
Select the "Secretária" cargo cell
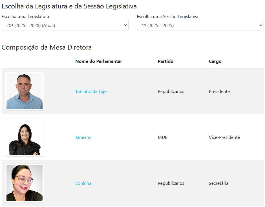(218, 183)
